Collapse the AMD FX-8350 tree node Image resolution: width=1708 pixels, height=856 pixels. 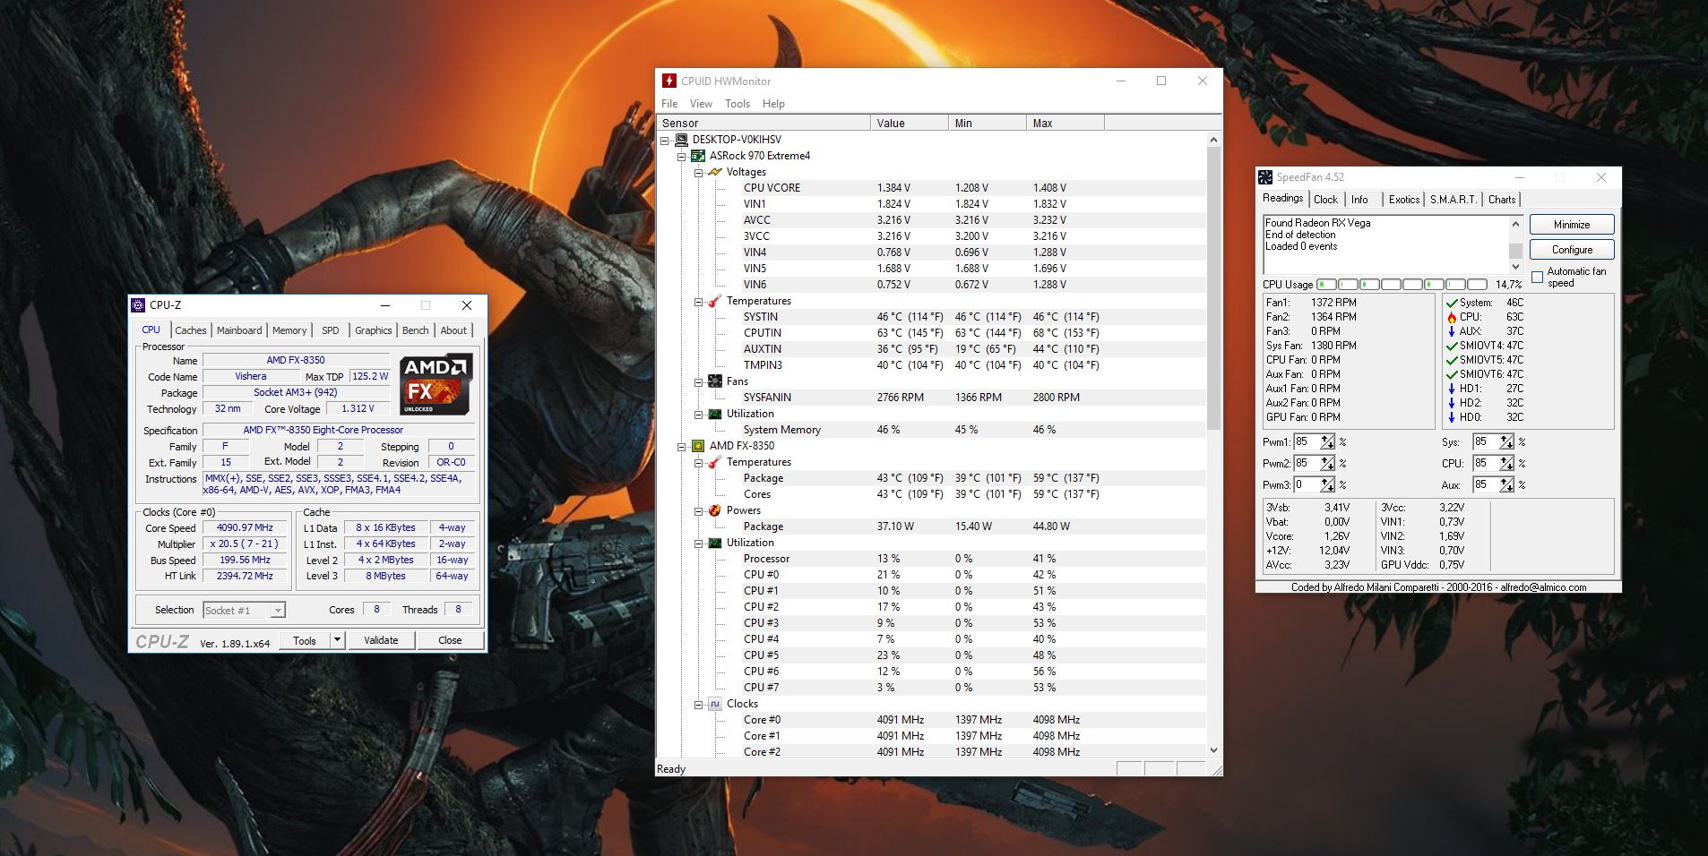(x=682, y=447)
